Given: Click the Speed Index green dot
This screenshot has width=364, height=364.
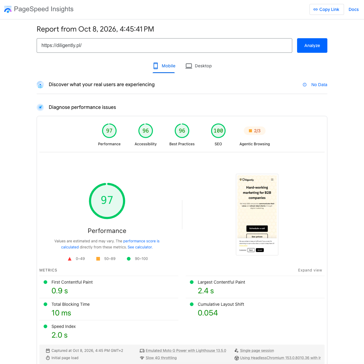Looking at the screenshot, I should pos(45,326).
